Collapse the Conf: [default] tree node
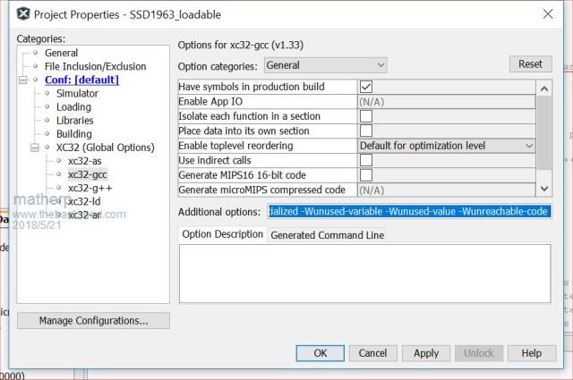Viewport: 573px width, 380px height. tap(23, 80)
